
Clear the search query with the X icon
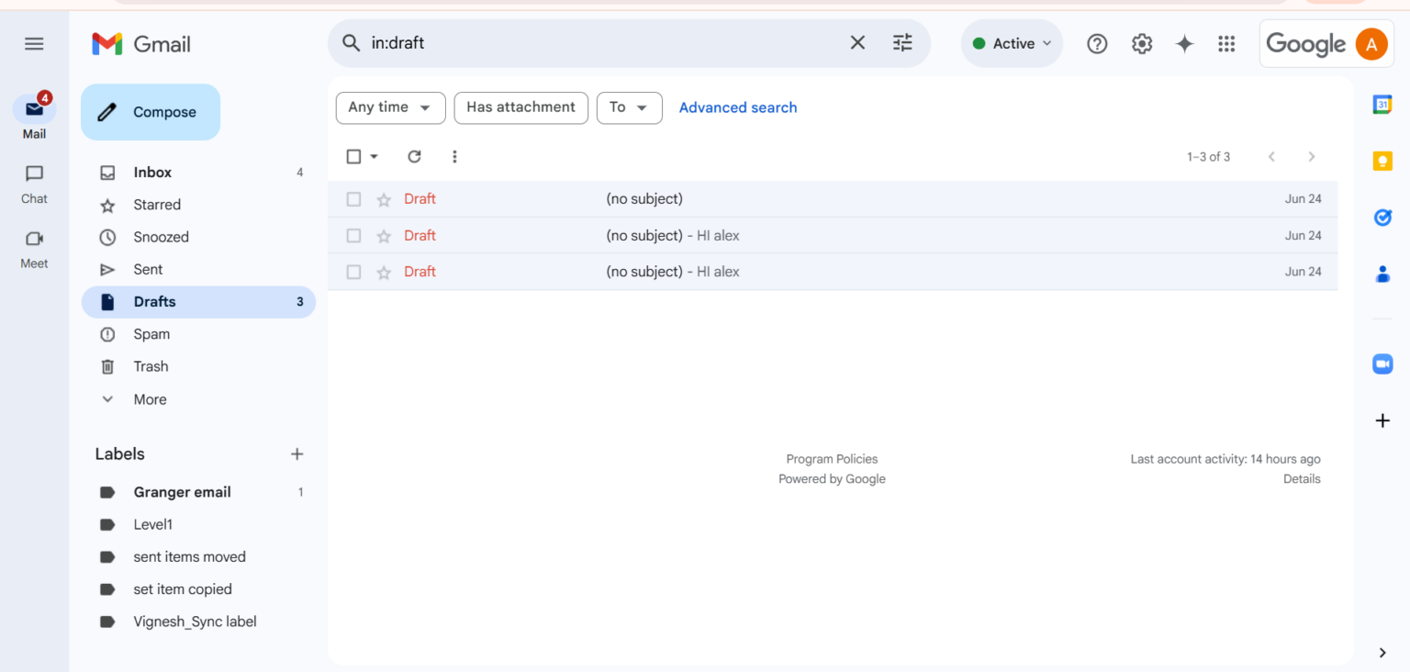pyautogui.click(x=856, y=42)
